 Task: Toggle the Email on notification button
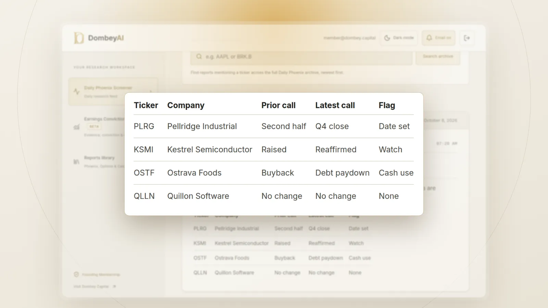click(438, 38)
